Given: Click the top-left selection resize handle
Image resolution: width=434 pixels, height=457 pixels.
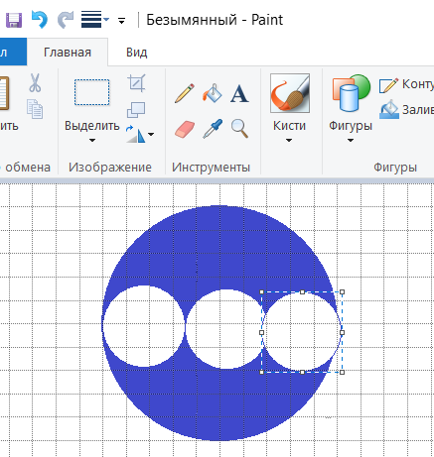Looking at the screenshot, I should (x=262, y=292).
